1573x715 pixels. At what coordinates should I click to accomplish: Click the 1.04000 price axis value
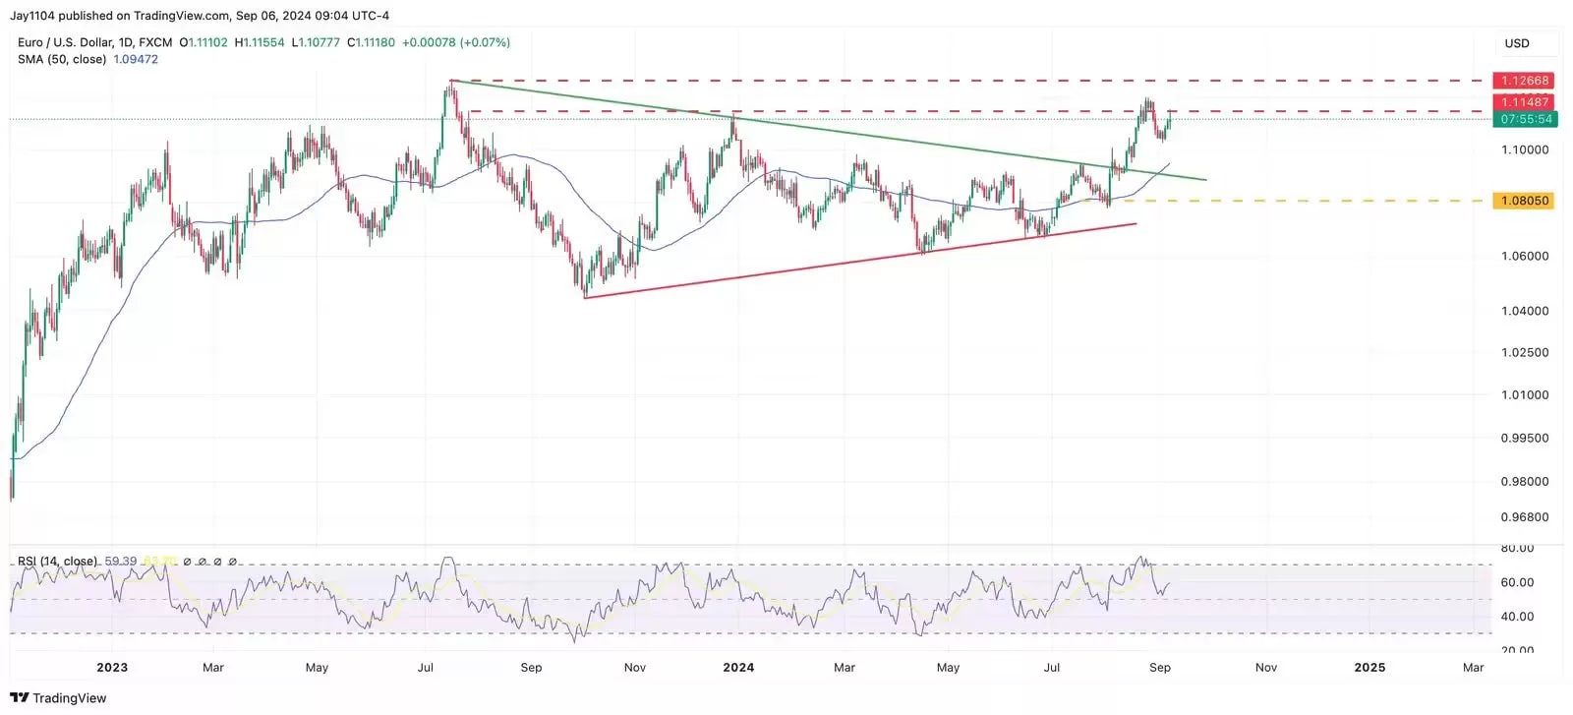1525,311
